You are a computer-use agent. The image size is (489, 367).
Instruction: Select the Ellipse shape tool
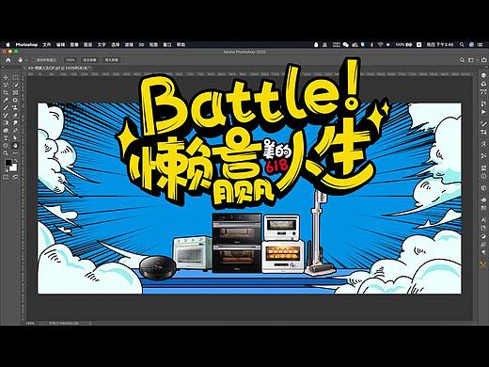click(6, 145)
